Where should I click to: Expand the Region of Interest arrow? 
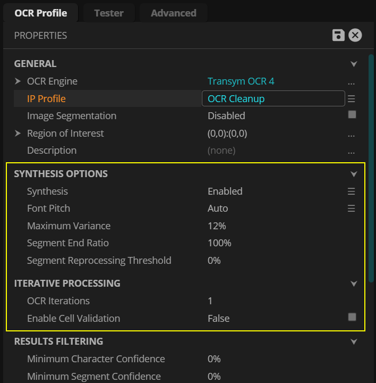click(18, 134)
